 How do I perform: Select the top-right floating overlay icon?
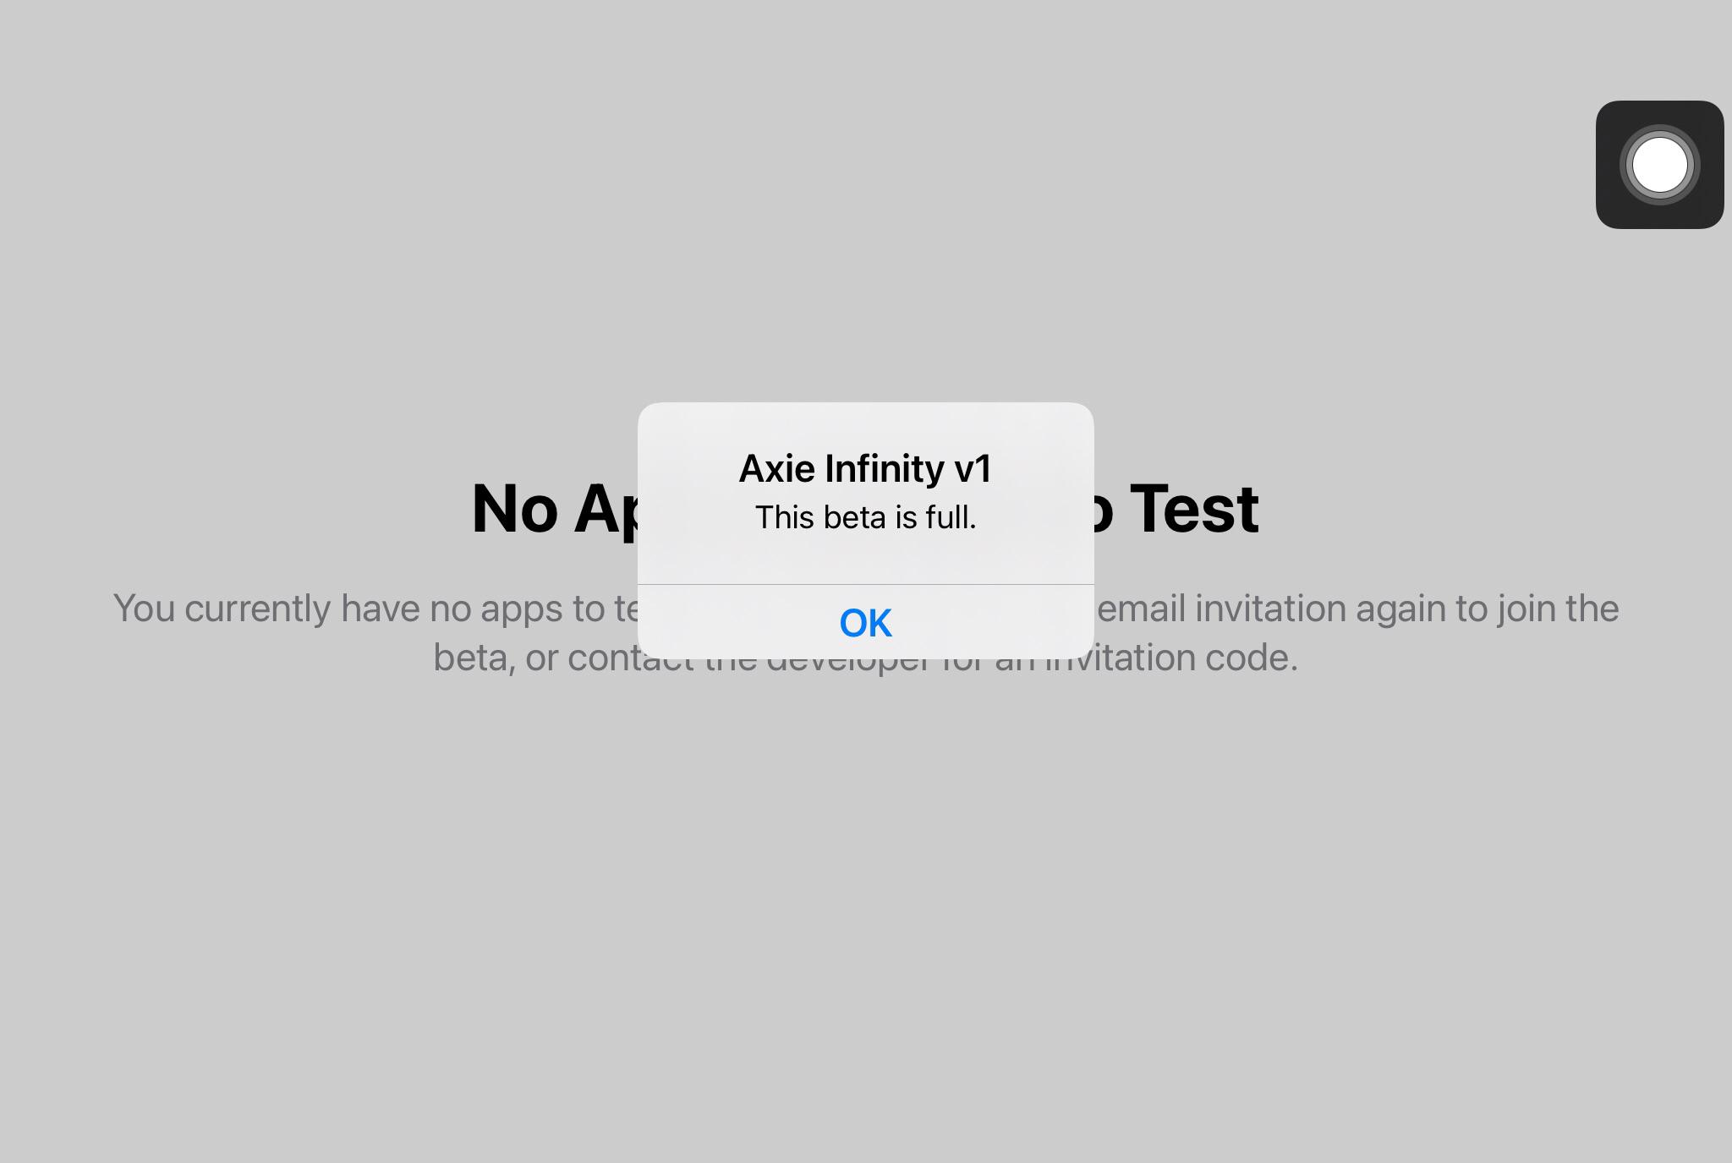coord(1658,165)
